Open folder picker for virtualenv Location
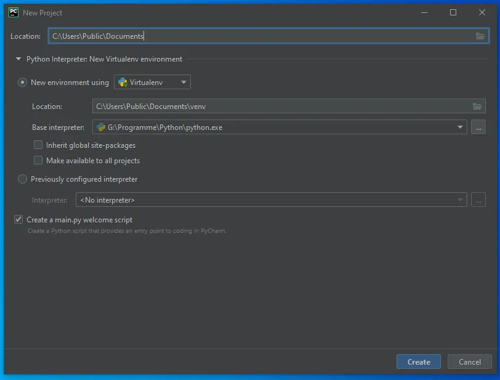The image size is (500, 380). [x=477, y=106]
